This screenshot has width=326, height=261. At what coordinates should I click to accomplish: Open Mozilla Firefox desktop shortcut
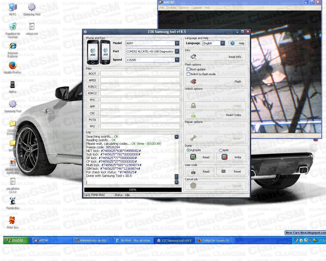(12, 66)
